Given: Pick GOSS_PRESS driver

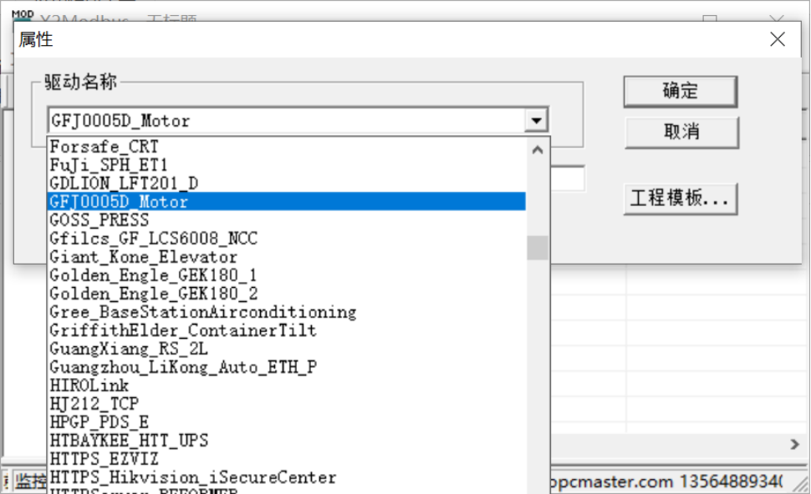Looking at the screenshot, I should tap(287, 220).
